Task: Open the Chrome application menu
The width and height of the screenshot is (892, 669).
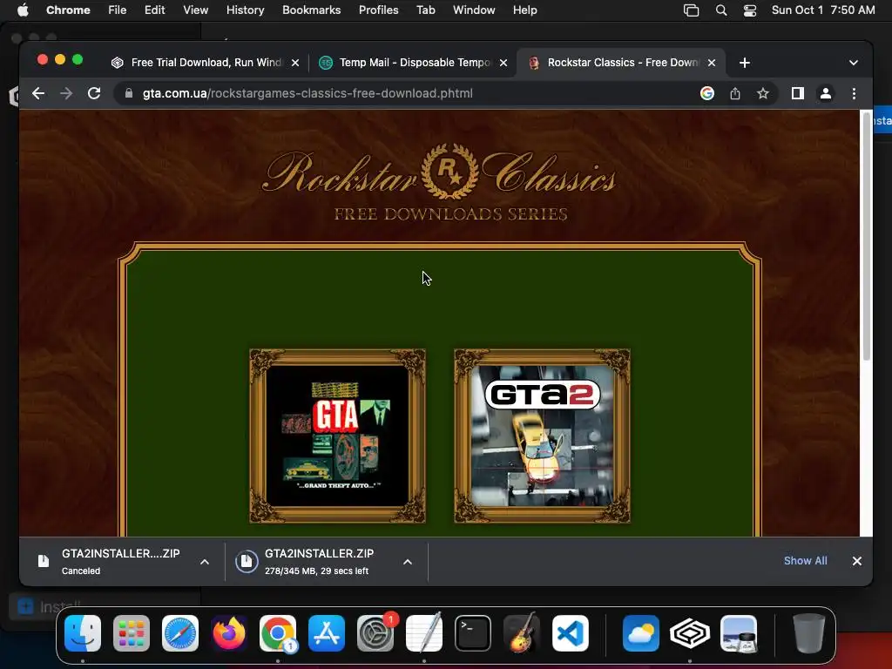Action: point(68,10)
